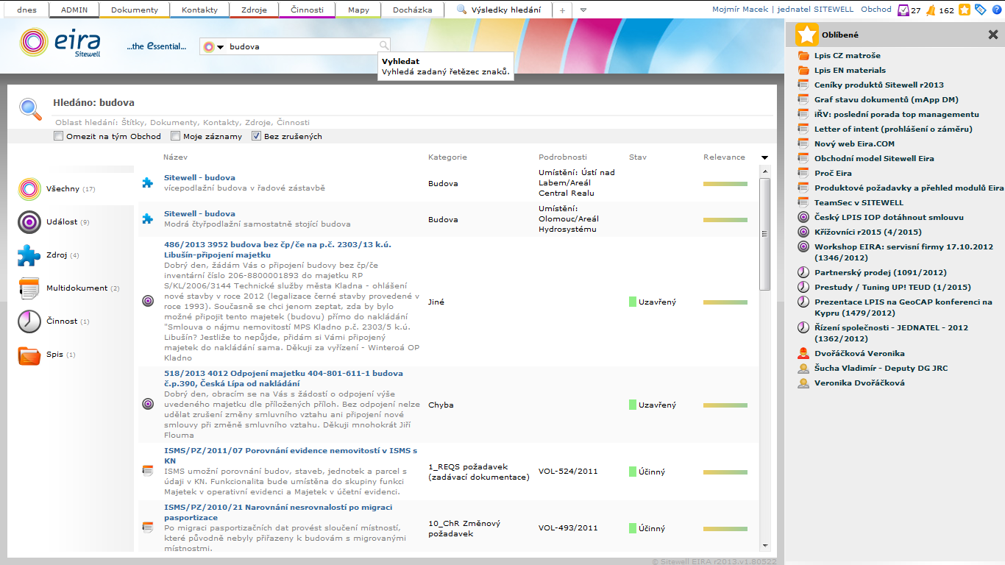This screenshot has height=565, width=1005.
Task: Click person icon beside Dvořáčková Veronika
Action: click(x=803, y=354)
